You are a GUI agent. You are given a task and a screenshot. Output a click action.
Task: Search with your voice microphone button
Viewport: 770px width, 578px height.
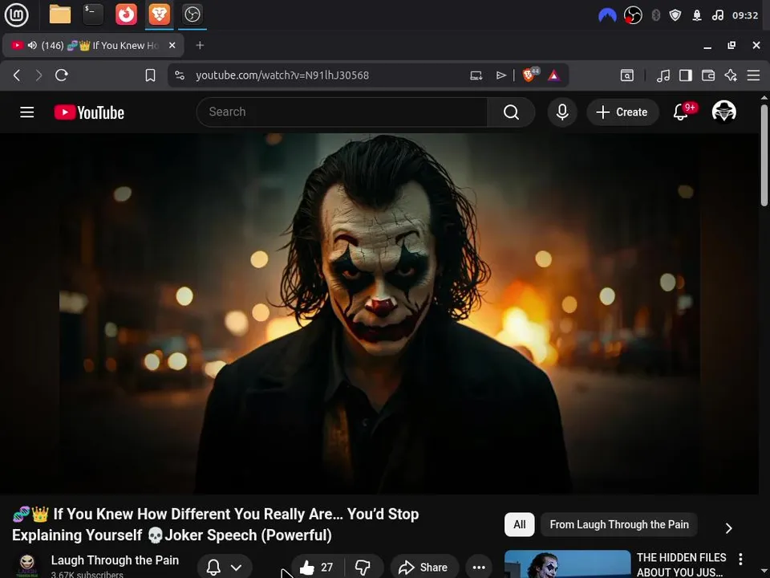[562, 112]
